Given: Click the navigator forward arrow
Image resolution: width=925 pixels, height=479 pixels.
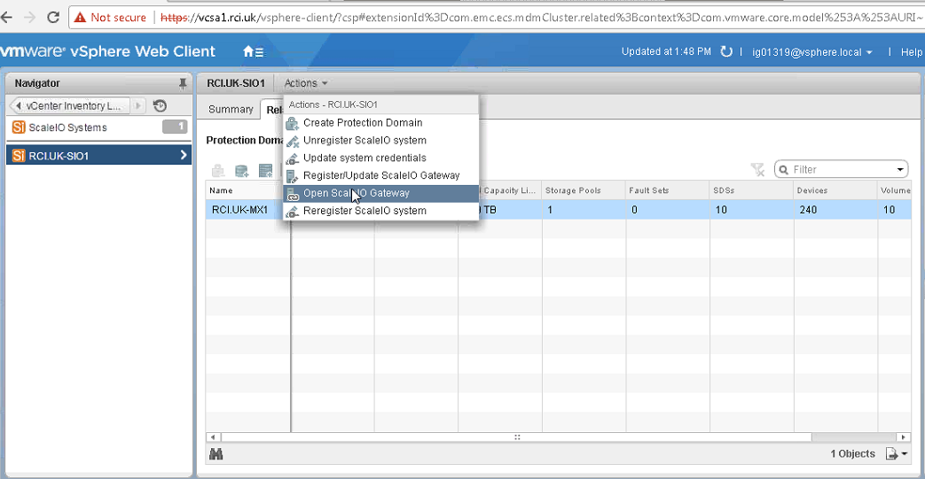Looking at the screenshot, I should click(138, 106).
